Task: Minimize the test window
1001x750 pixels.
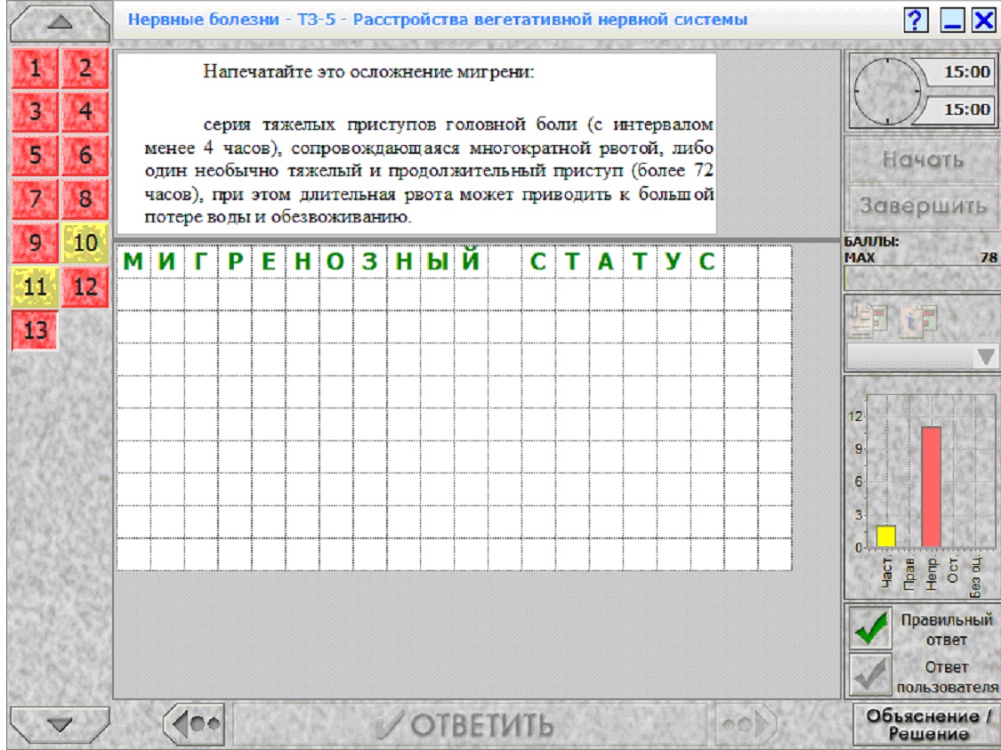Action: tap(952, 20)
